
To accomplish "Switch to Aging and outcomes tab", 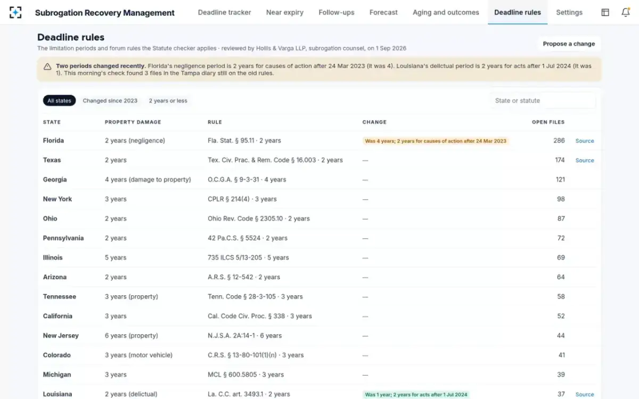I will click(446, 12).
